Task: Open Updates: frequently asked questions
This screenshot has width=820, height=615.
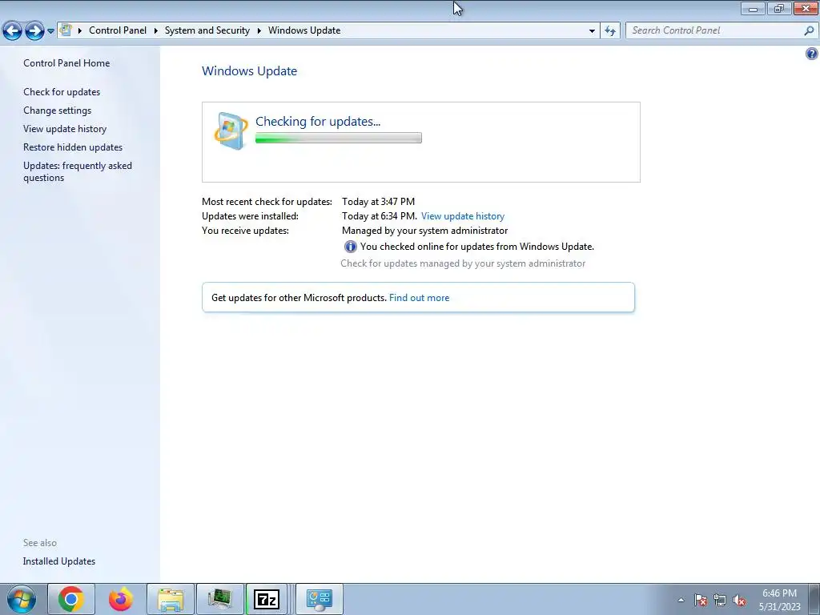Action: (x=78, y=171)
